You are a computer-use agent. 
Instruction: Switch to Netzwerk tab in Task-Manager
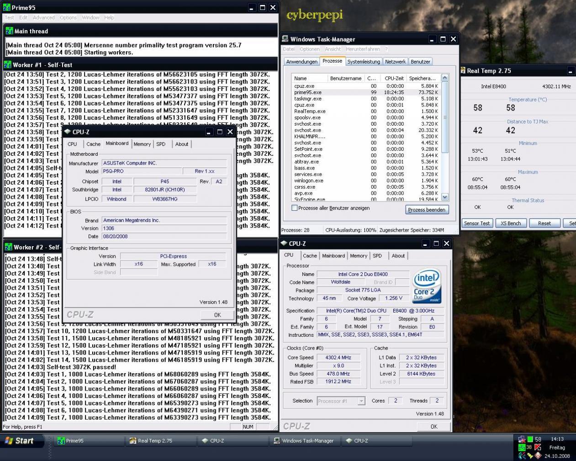[x=395, y=62]
